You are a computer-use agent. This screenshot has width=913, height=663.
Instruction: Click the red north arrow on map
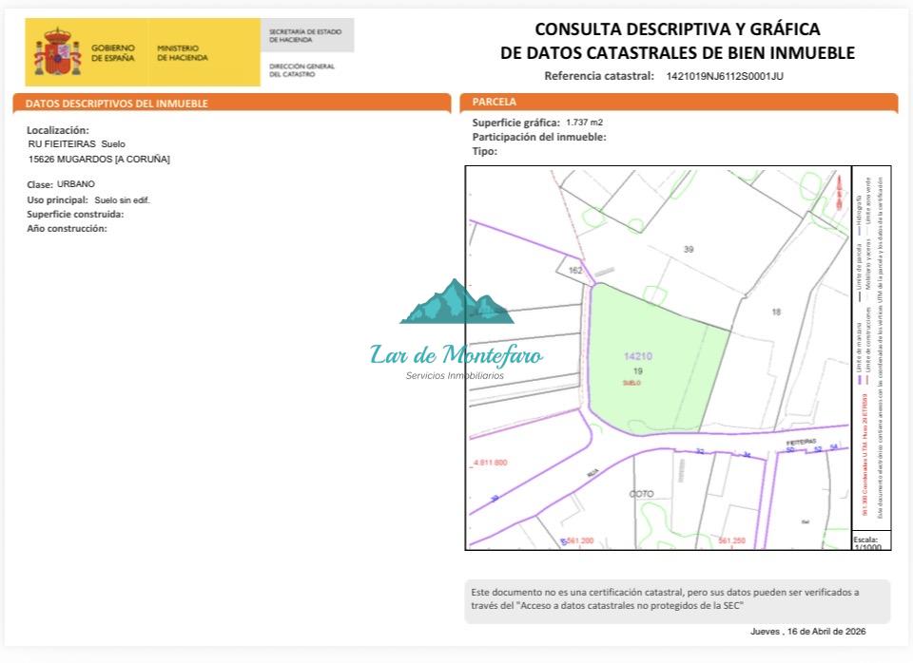(x=838, y=194)
